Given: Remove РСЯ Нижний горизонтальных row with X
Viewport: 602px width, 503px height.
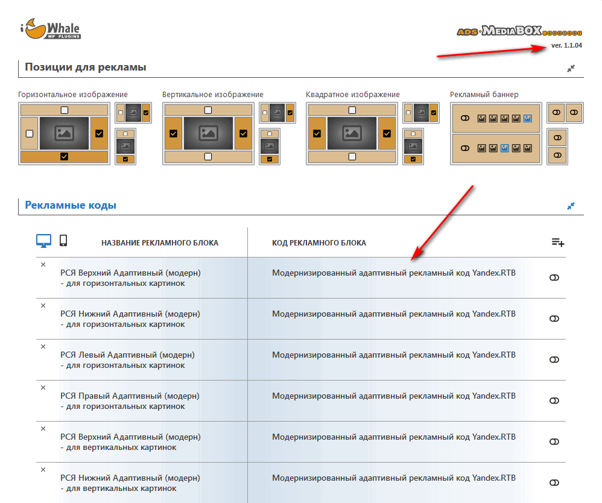Looking at the screenshot, I should coord(43,305).
